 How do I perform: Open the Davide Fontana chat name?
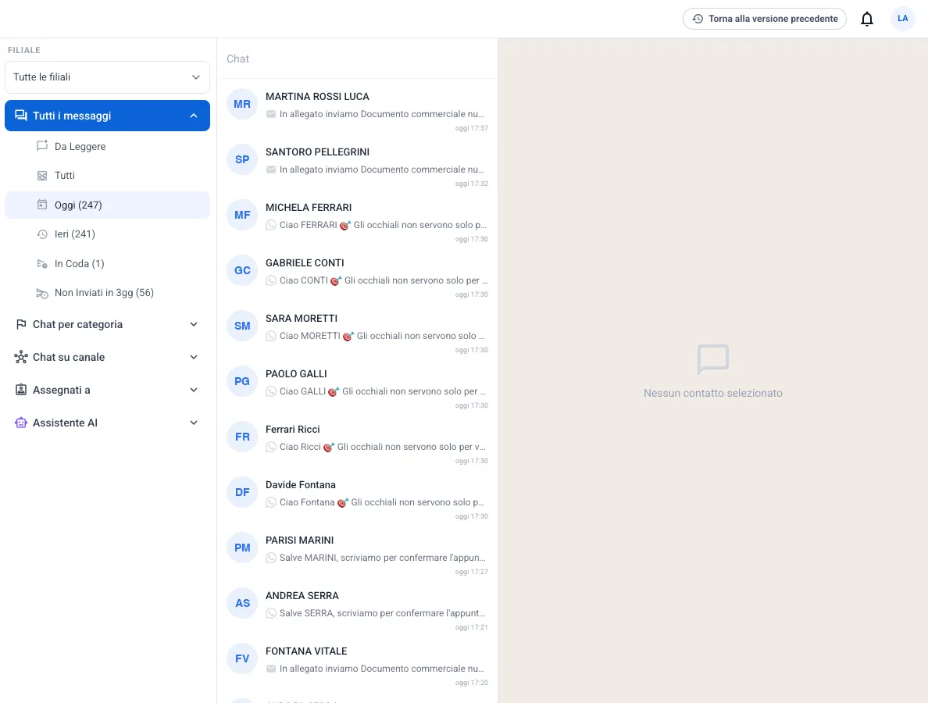(301, 484)
